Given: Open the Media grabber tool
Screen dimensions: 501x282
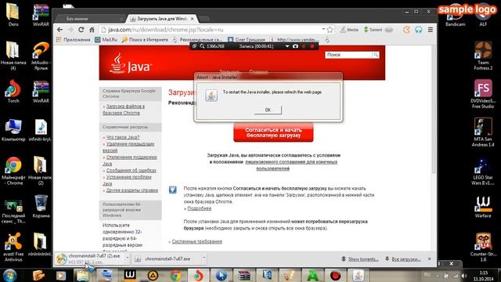Looking at the screenshot, I should (x=349, y=30).
